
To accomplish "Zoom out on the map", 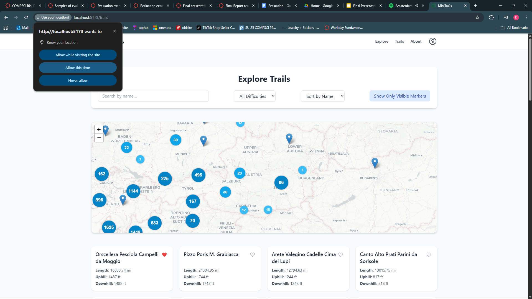I will point(99,138).
